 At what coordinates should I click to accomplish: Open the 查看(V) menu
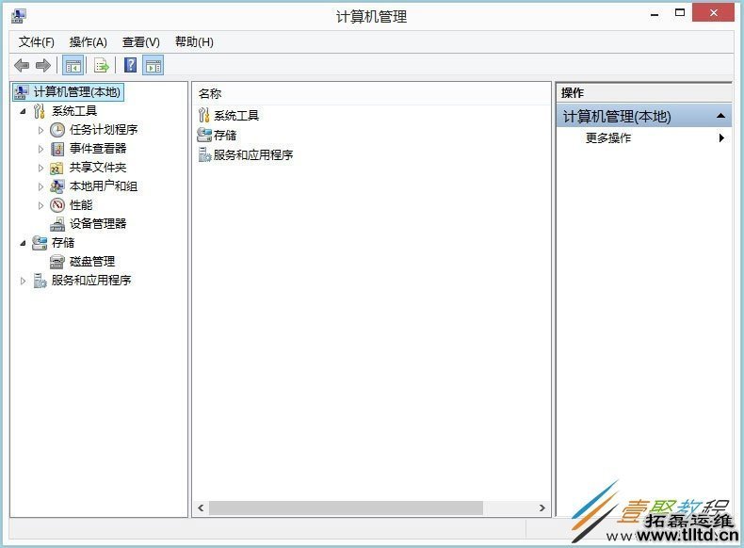[141, 42]
